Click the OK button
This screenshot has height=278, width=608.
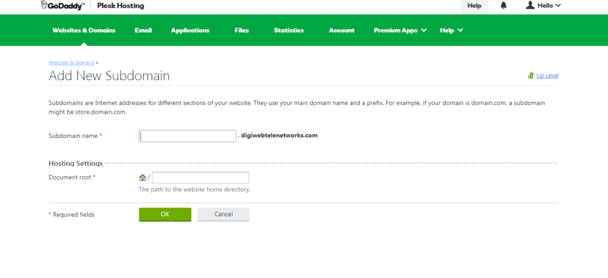[165, 214]
